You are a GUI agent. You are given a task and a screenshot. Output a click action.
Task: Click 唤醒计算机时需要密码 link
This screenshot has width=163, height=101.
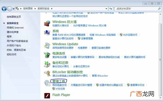pos(83,57)
